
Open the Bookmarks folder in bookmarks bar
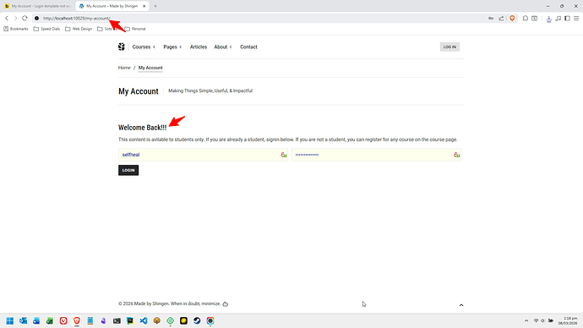pyautogui.click(x=16, y=29)
